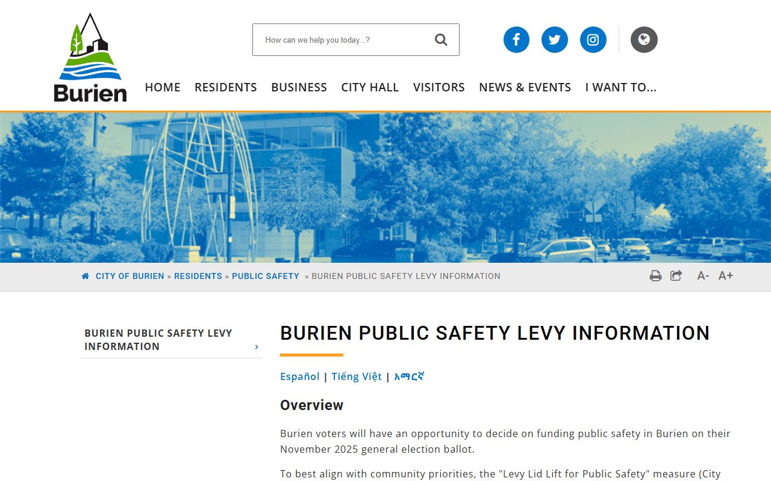The height and width of the screenshot is (481, 771).
Task: Open the NEWS & EVENTS menu
Action: [x=525, y=87]
